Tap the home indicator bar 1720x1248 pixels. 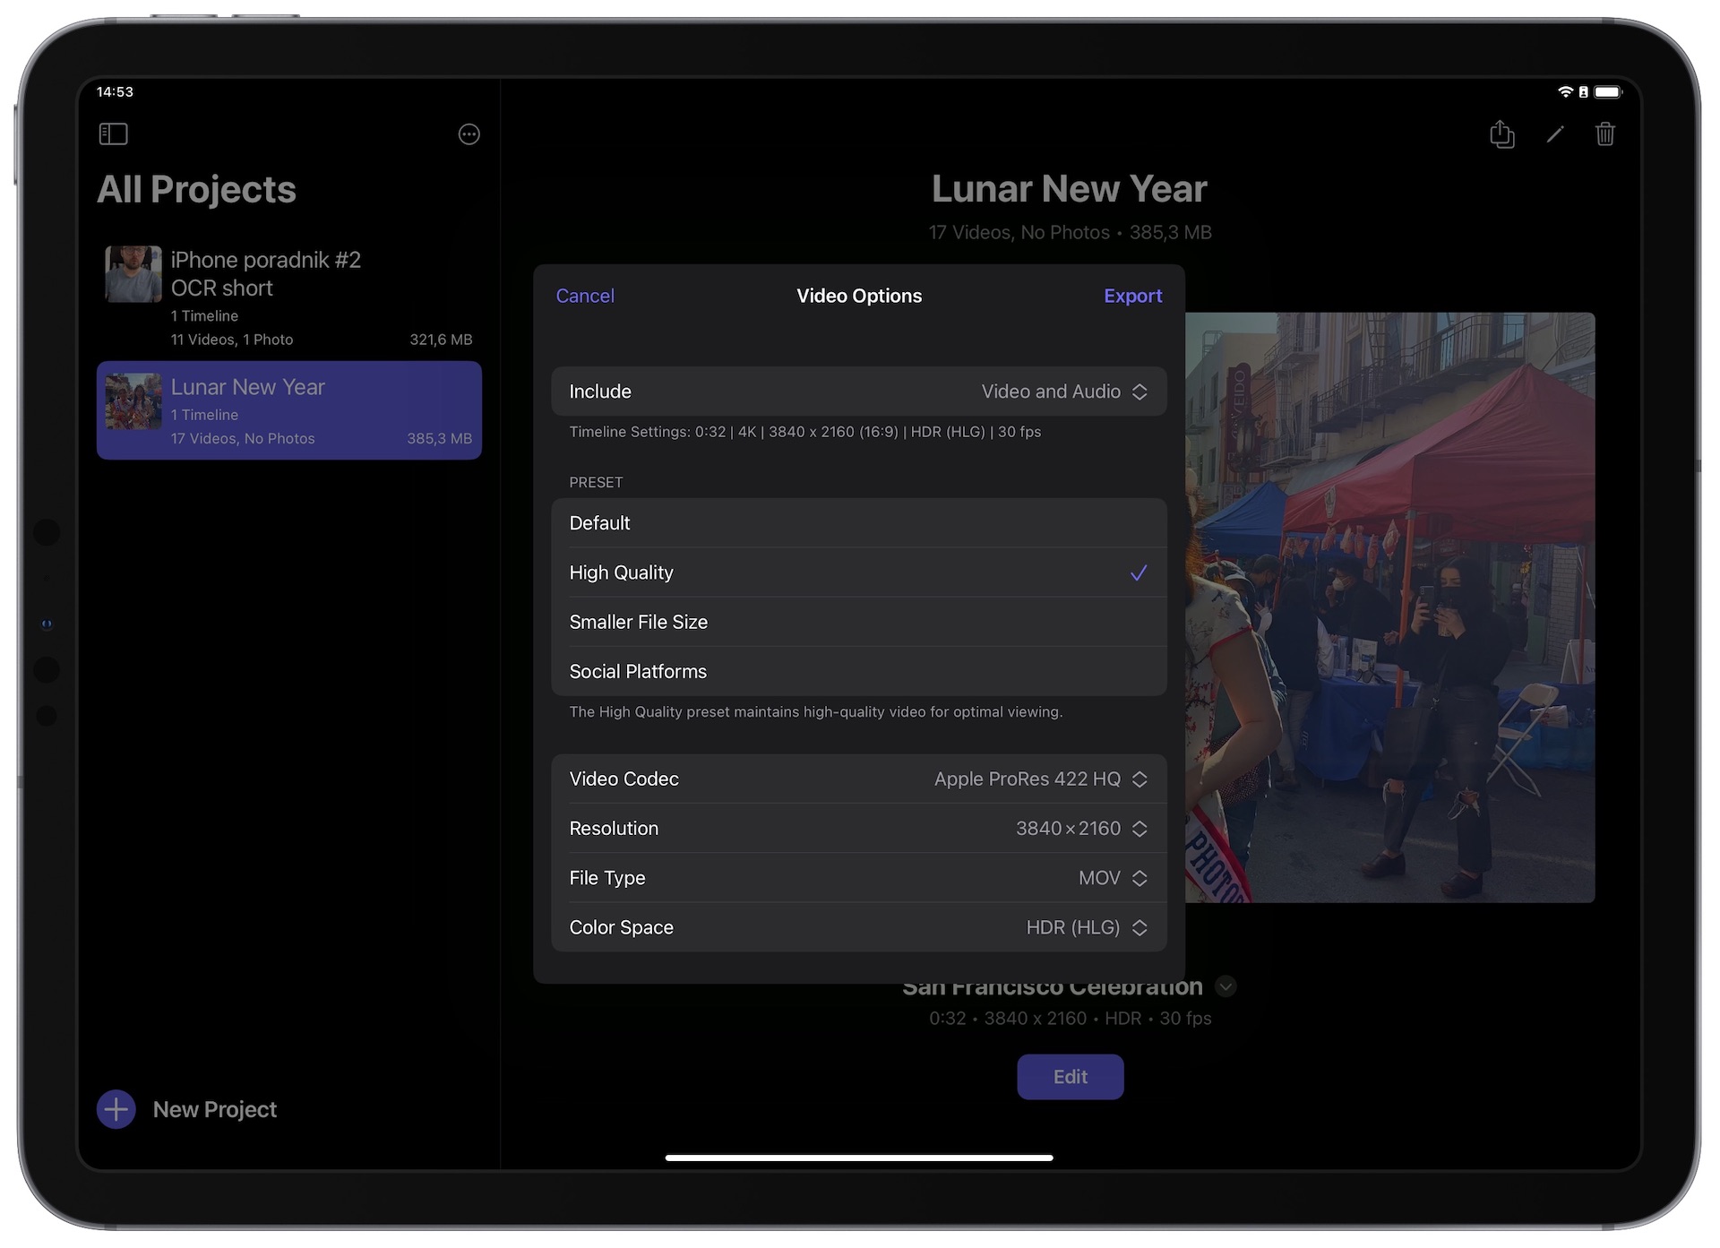858,1158
